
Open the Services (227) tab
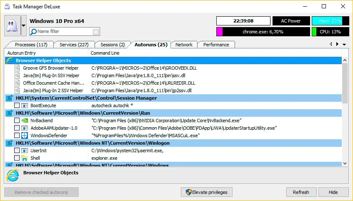pyautogui.click(x=74, y=45)
